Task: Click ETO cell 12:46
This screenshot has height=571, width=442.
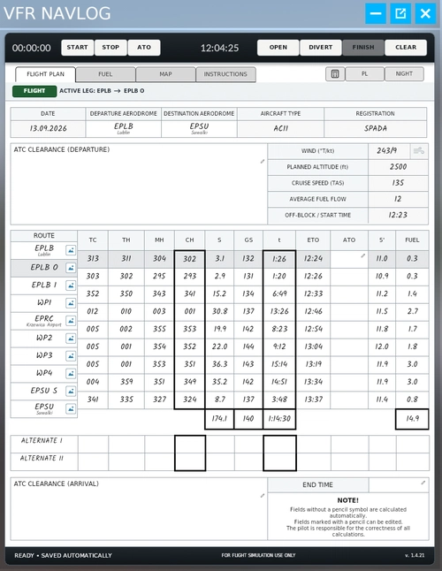Action: click(313, 311)
